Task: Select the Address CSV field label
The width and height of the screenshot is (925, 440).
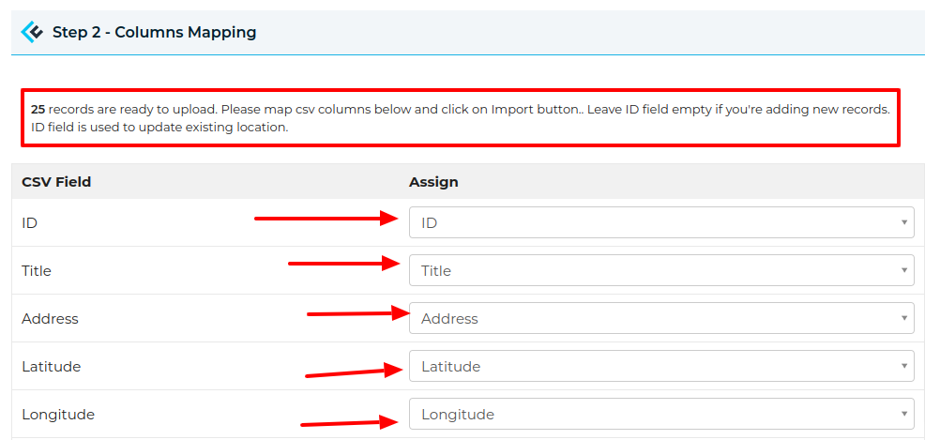Action: click(50, 319)
